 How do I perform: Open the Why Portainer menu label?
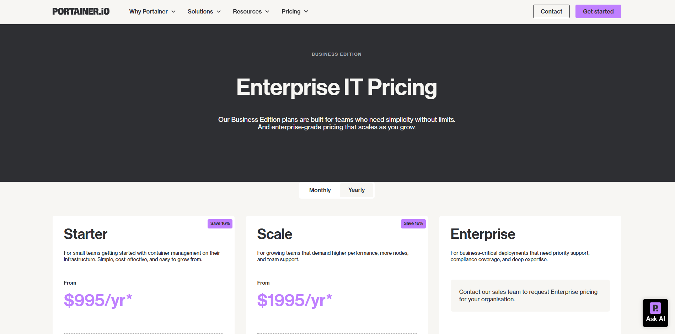click(148, 12)
